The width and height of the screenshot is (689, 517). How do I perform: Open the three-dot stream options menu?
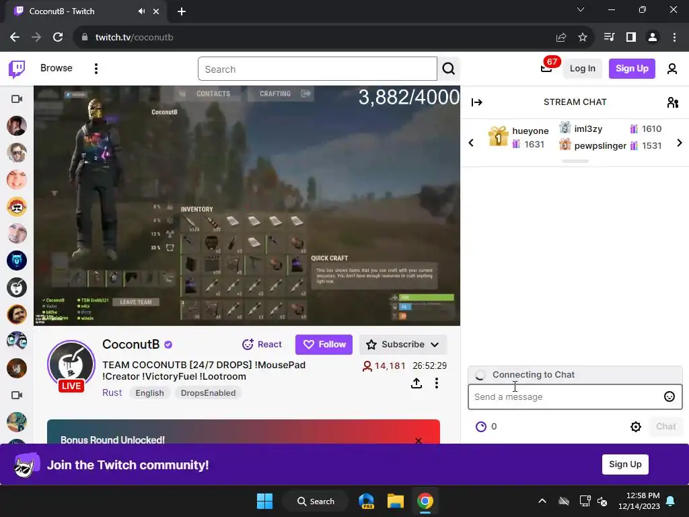click(436, 383)
